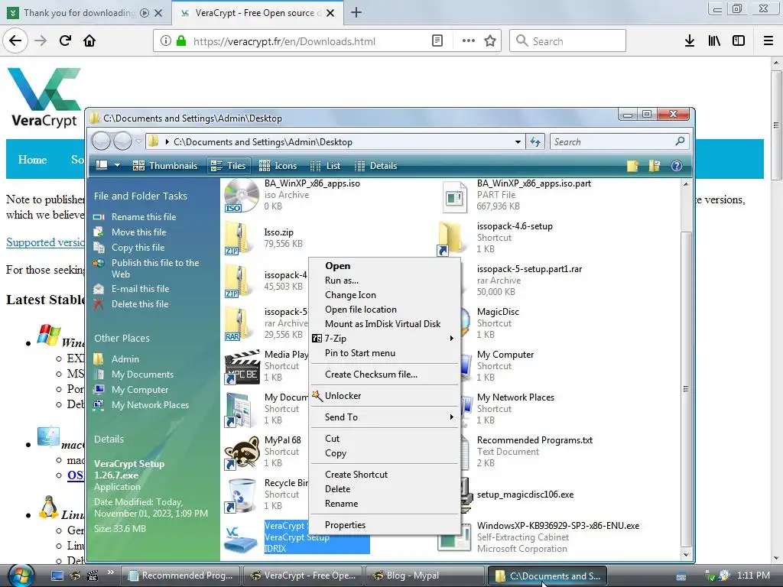Select Recycle Bin shortcut icon

[241, 495]
